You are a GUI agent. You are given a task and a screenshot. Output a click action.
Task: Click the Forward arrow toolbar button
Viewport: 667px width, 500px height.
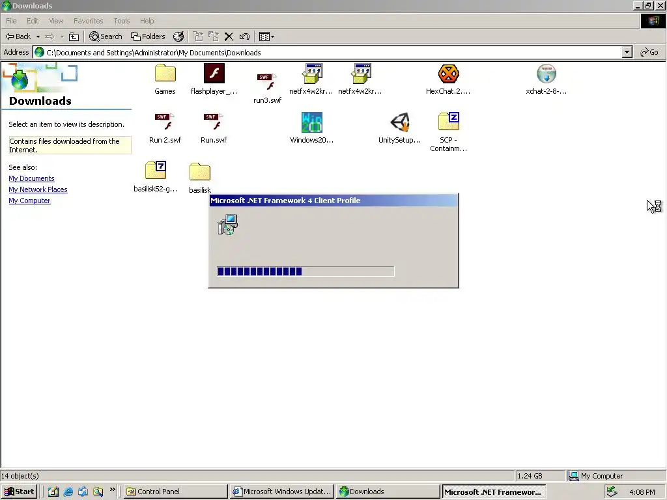coord(50,36)
